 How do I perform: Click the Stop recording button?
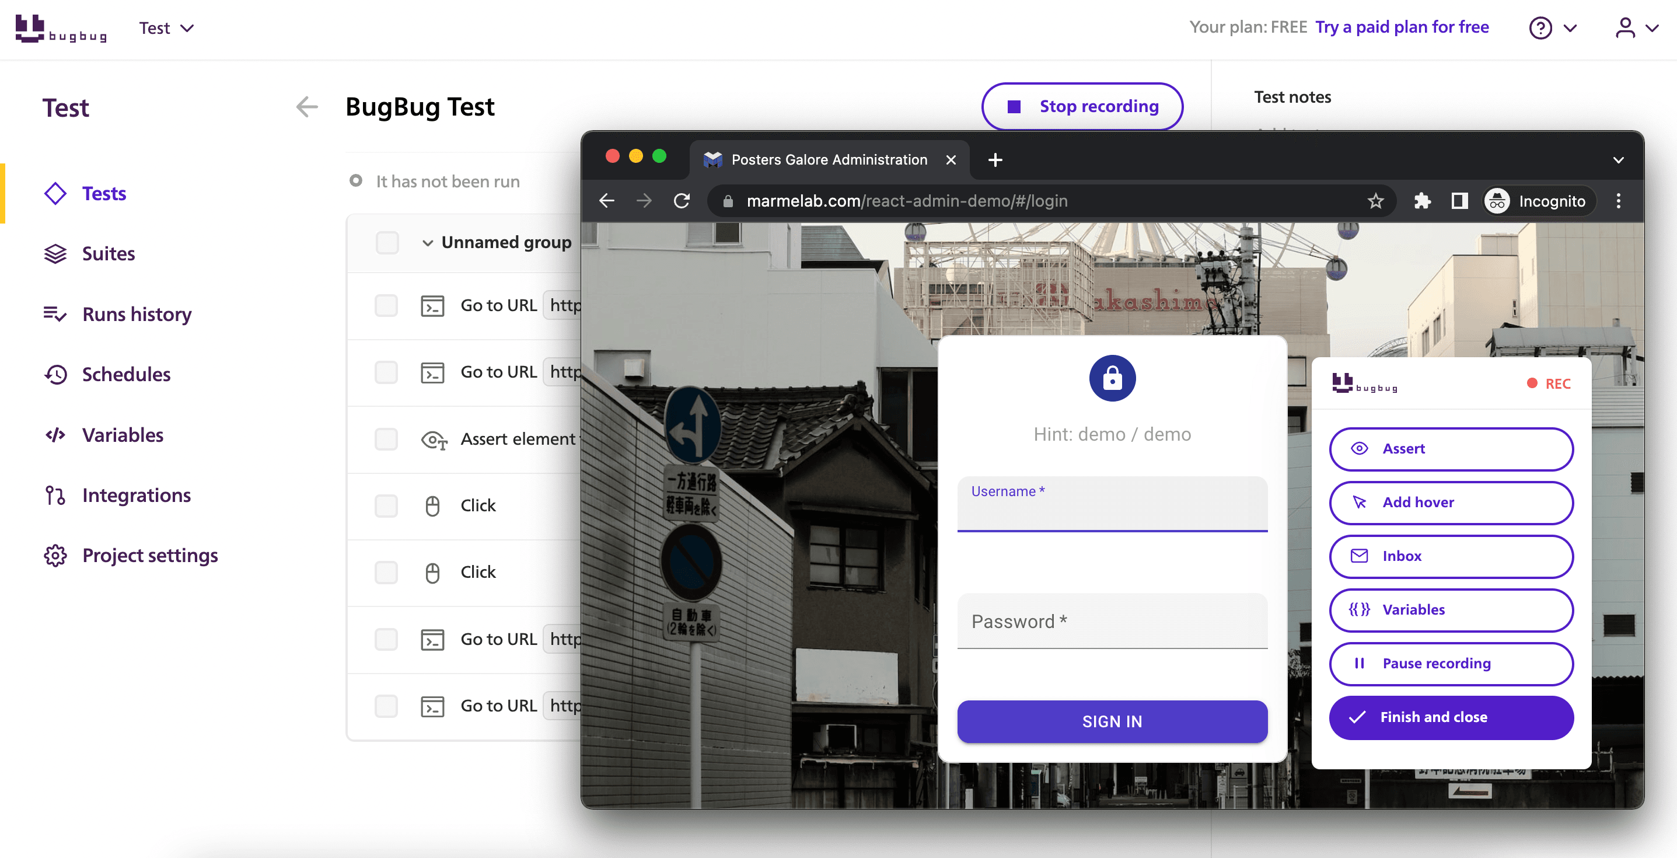point(1082,106)
